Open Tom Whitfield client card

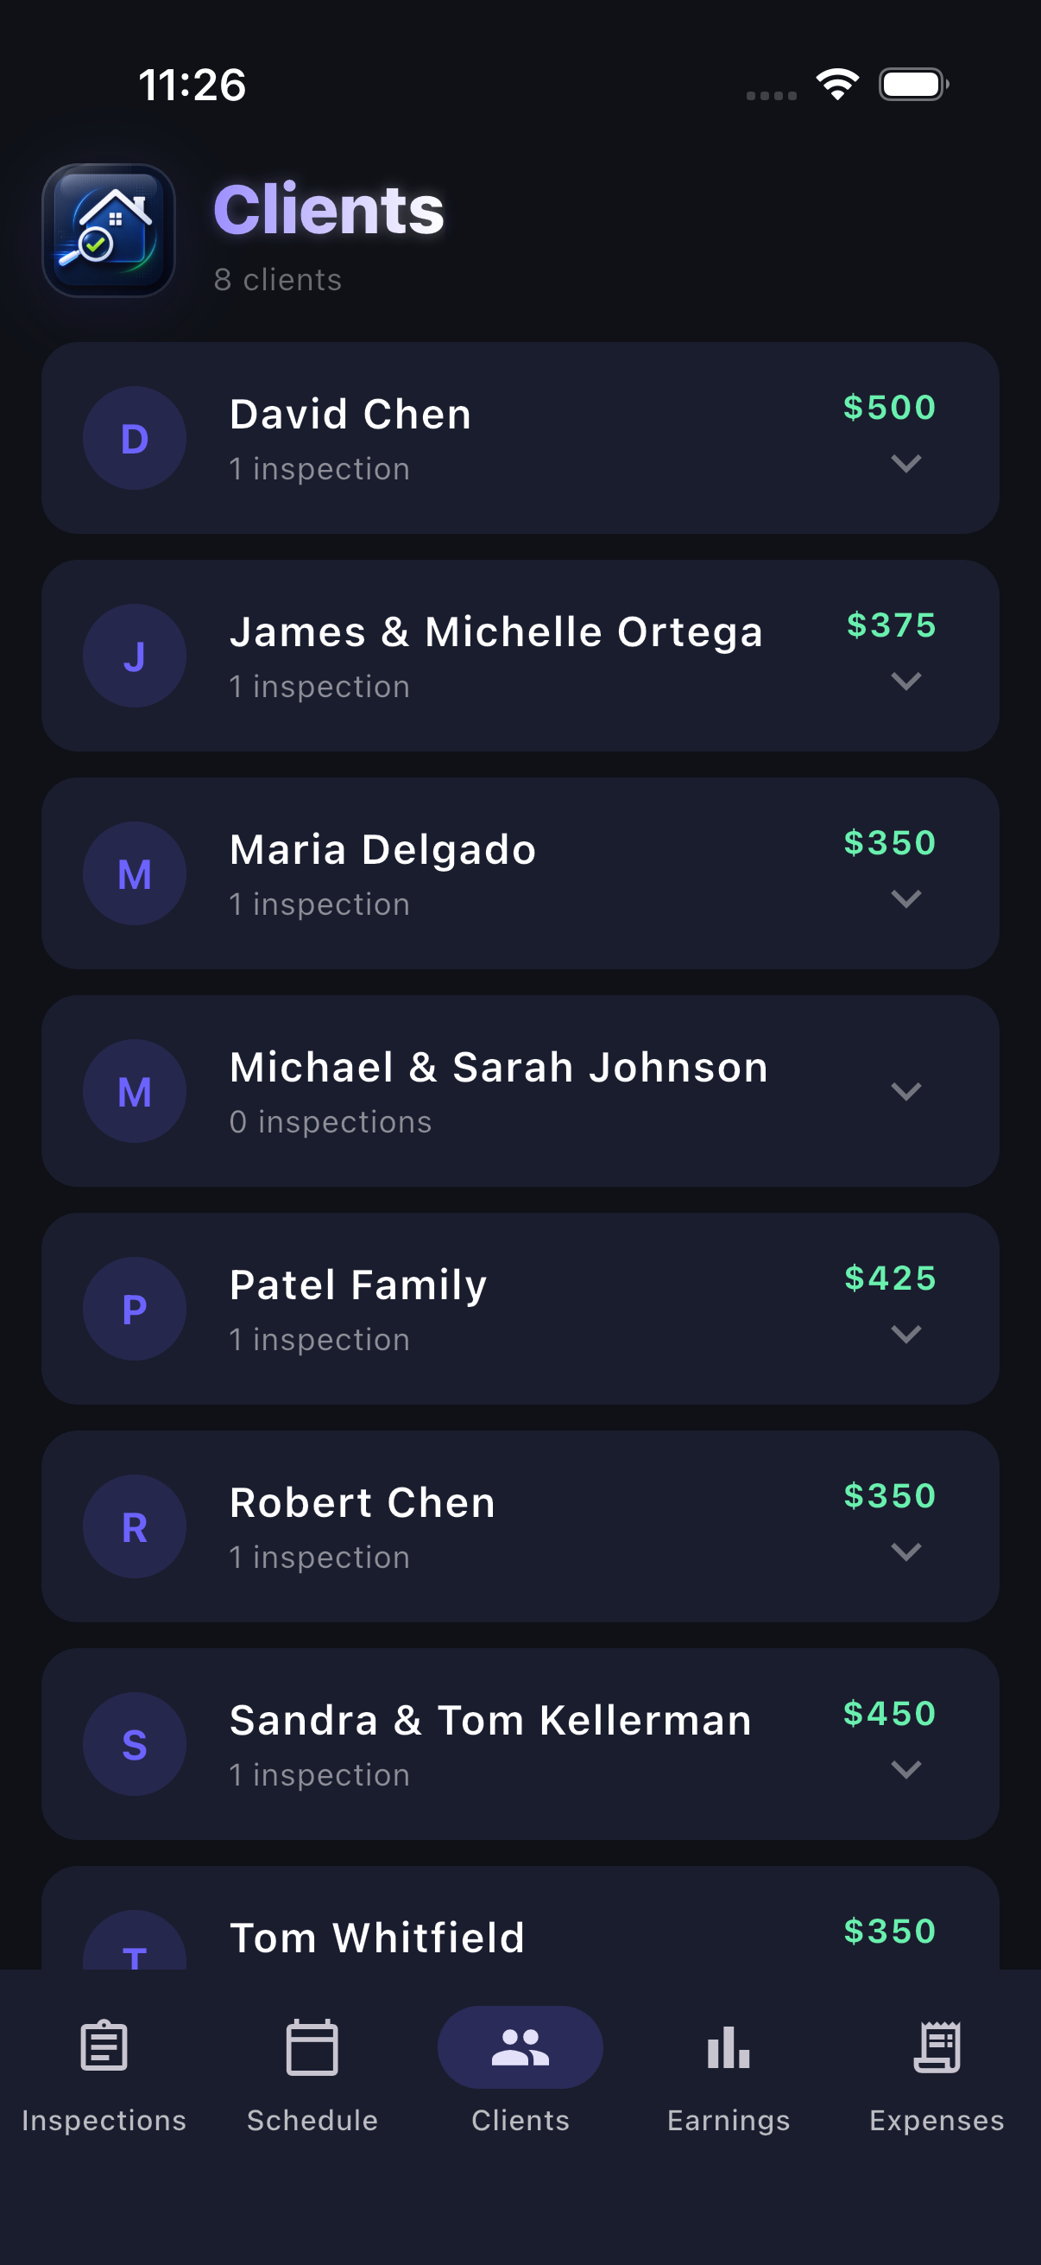tap(520, 1918)
